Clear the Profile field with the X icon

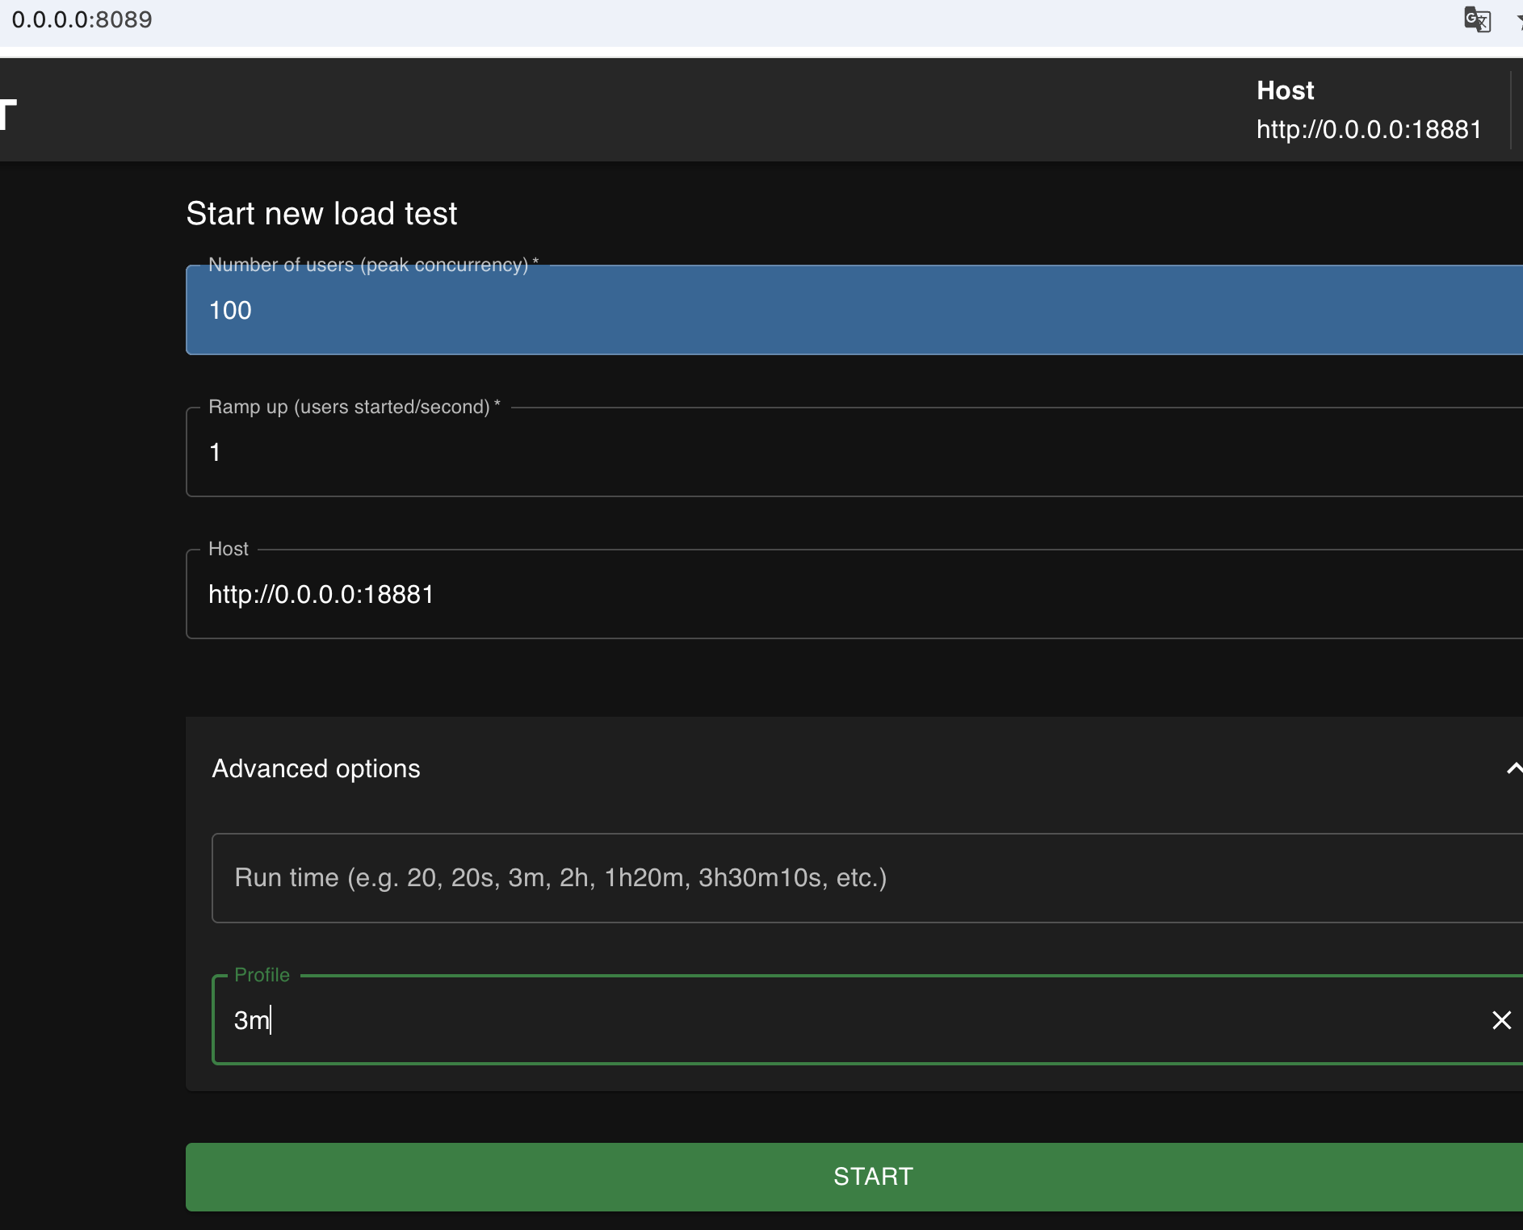click(x=1501, y=1020)
